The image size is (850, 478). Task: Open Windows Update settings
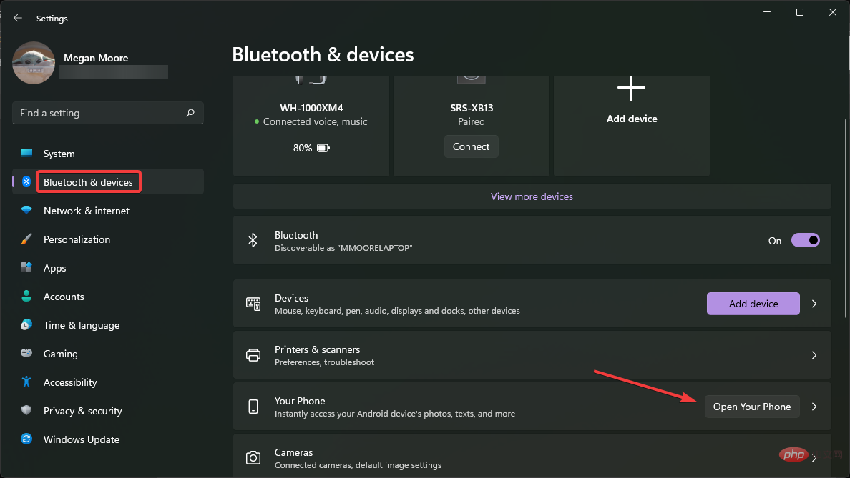[x=108, y=439]
